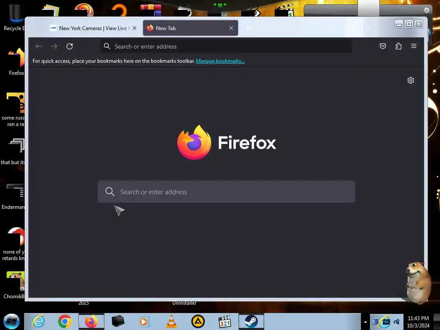Screen dimensions: 440x330
Task: Open a new tab with the plus button
Action: coord(247,28)
